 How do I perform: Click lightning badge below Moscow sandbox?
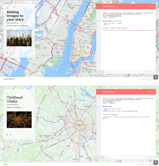[x=156, y=163]
